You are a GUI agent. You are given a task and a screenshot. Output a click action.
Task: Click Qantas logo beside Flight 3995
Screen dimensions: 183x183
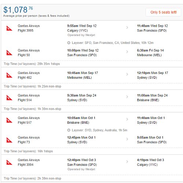click(9, 28)
